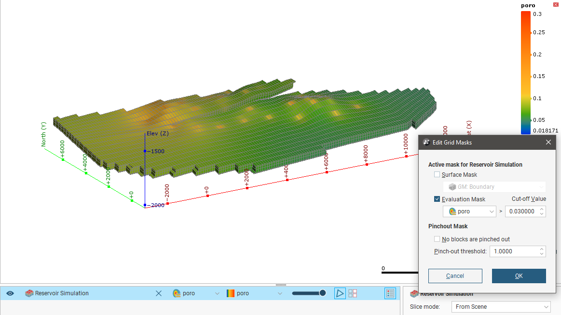The image size is (561, 315).
Task: Uncheck the Evaluation Mask checkbox
Action: tap(437, 199)
